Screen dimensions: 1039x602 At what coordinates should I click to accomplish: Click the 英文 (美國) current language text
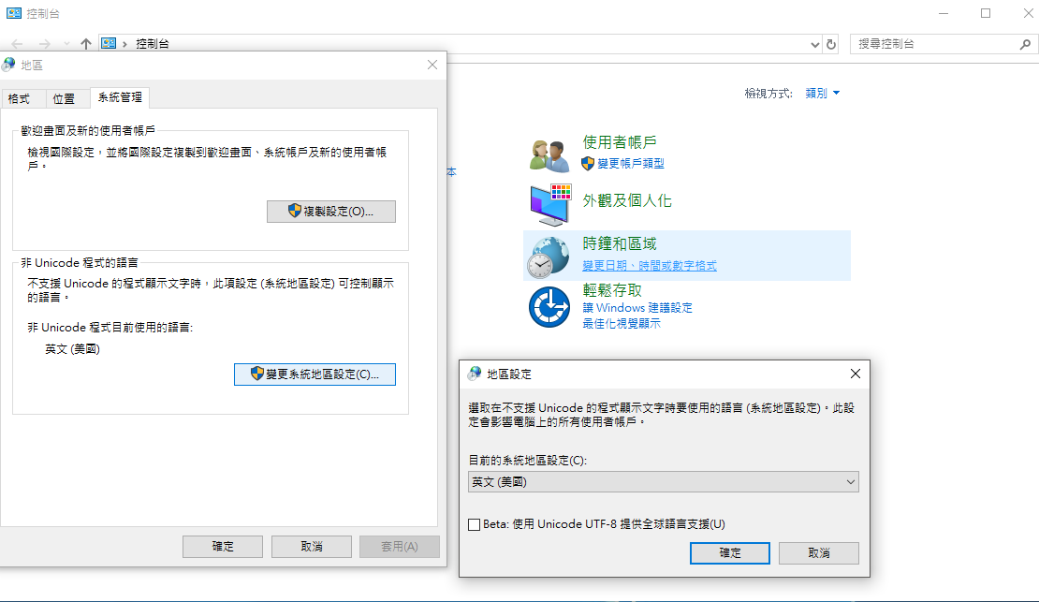(72, 348)
